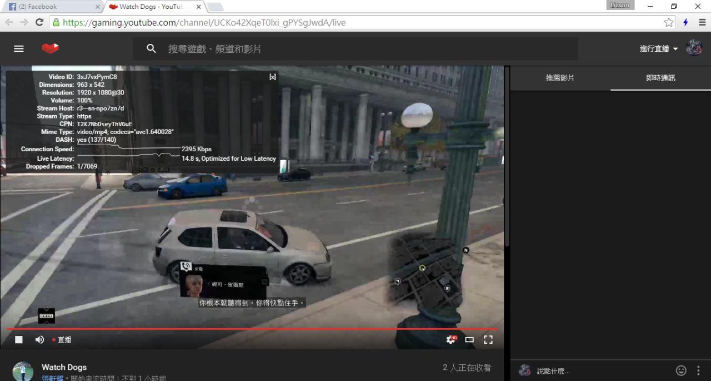
Task: Click the Licson profile button
Action: 620,5
